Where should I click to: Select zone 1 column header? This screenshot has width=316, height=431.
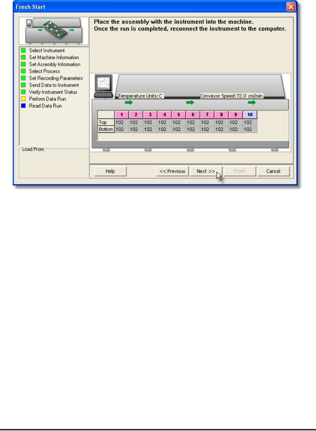(122, 115)
